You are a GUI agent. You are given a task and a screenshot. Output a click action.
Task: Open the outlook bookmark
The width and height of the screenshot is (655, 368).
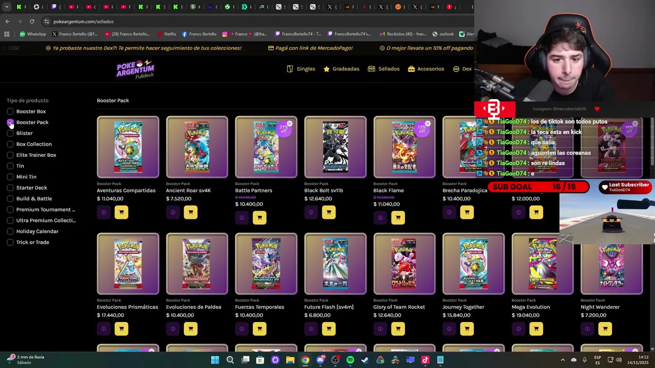(x=443, y=34)
